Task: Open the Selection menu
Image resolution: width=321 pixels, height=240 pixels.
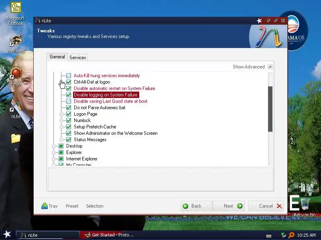Action: 95,206
